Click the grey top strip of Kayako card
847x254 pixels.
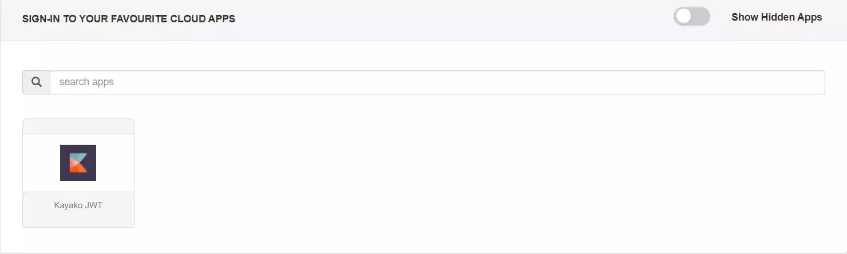pos(78,126)
